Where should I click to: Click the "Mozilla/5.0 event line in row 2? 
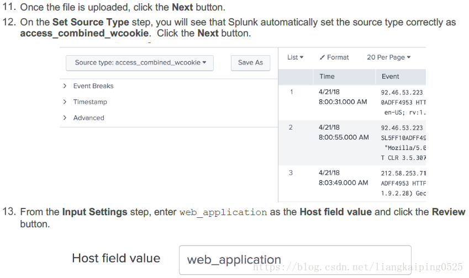(405, 148)
